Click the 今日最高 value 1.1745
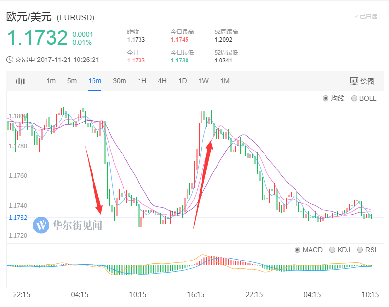 pyautogui.click(x=180, y=40)
